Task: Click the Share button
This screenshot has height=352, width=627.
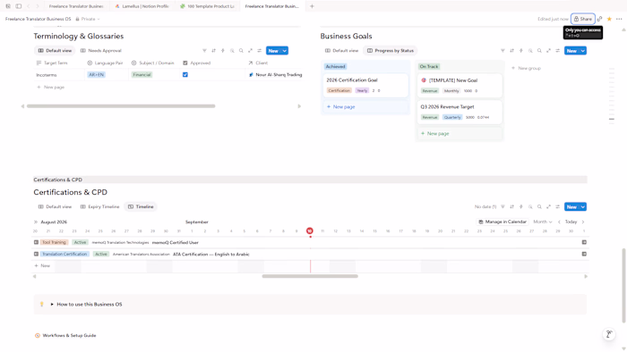Action: click(x=582, y=19)
